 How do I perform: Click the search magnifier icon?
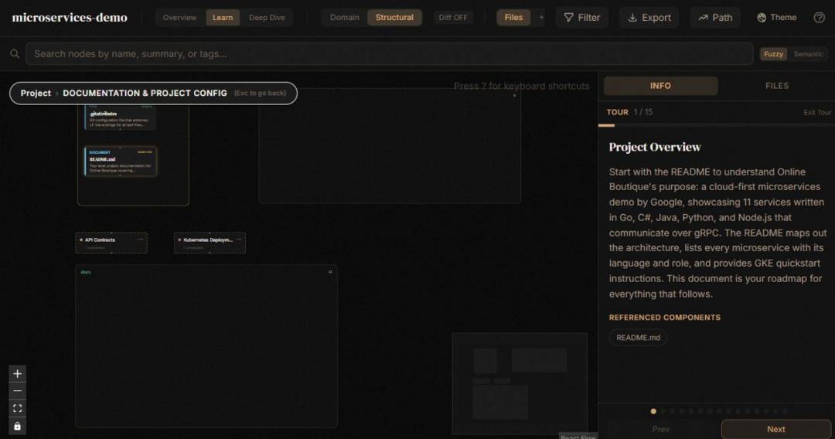(15, 54)
